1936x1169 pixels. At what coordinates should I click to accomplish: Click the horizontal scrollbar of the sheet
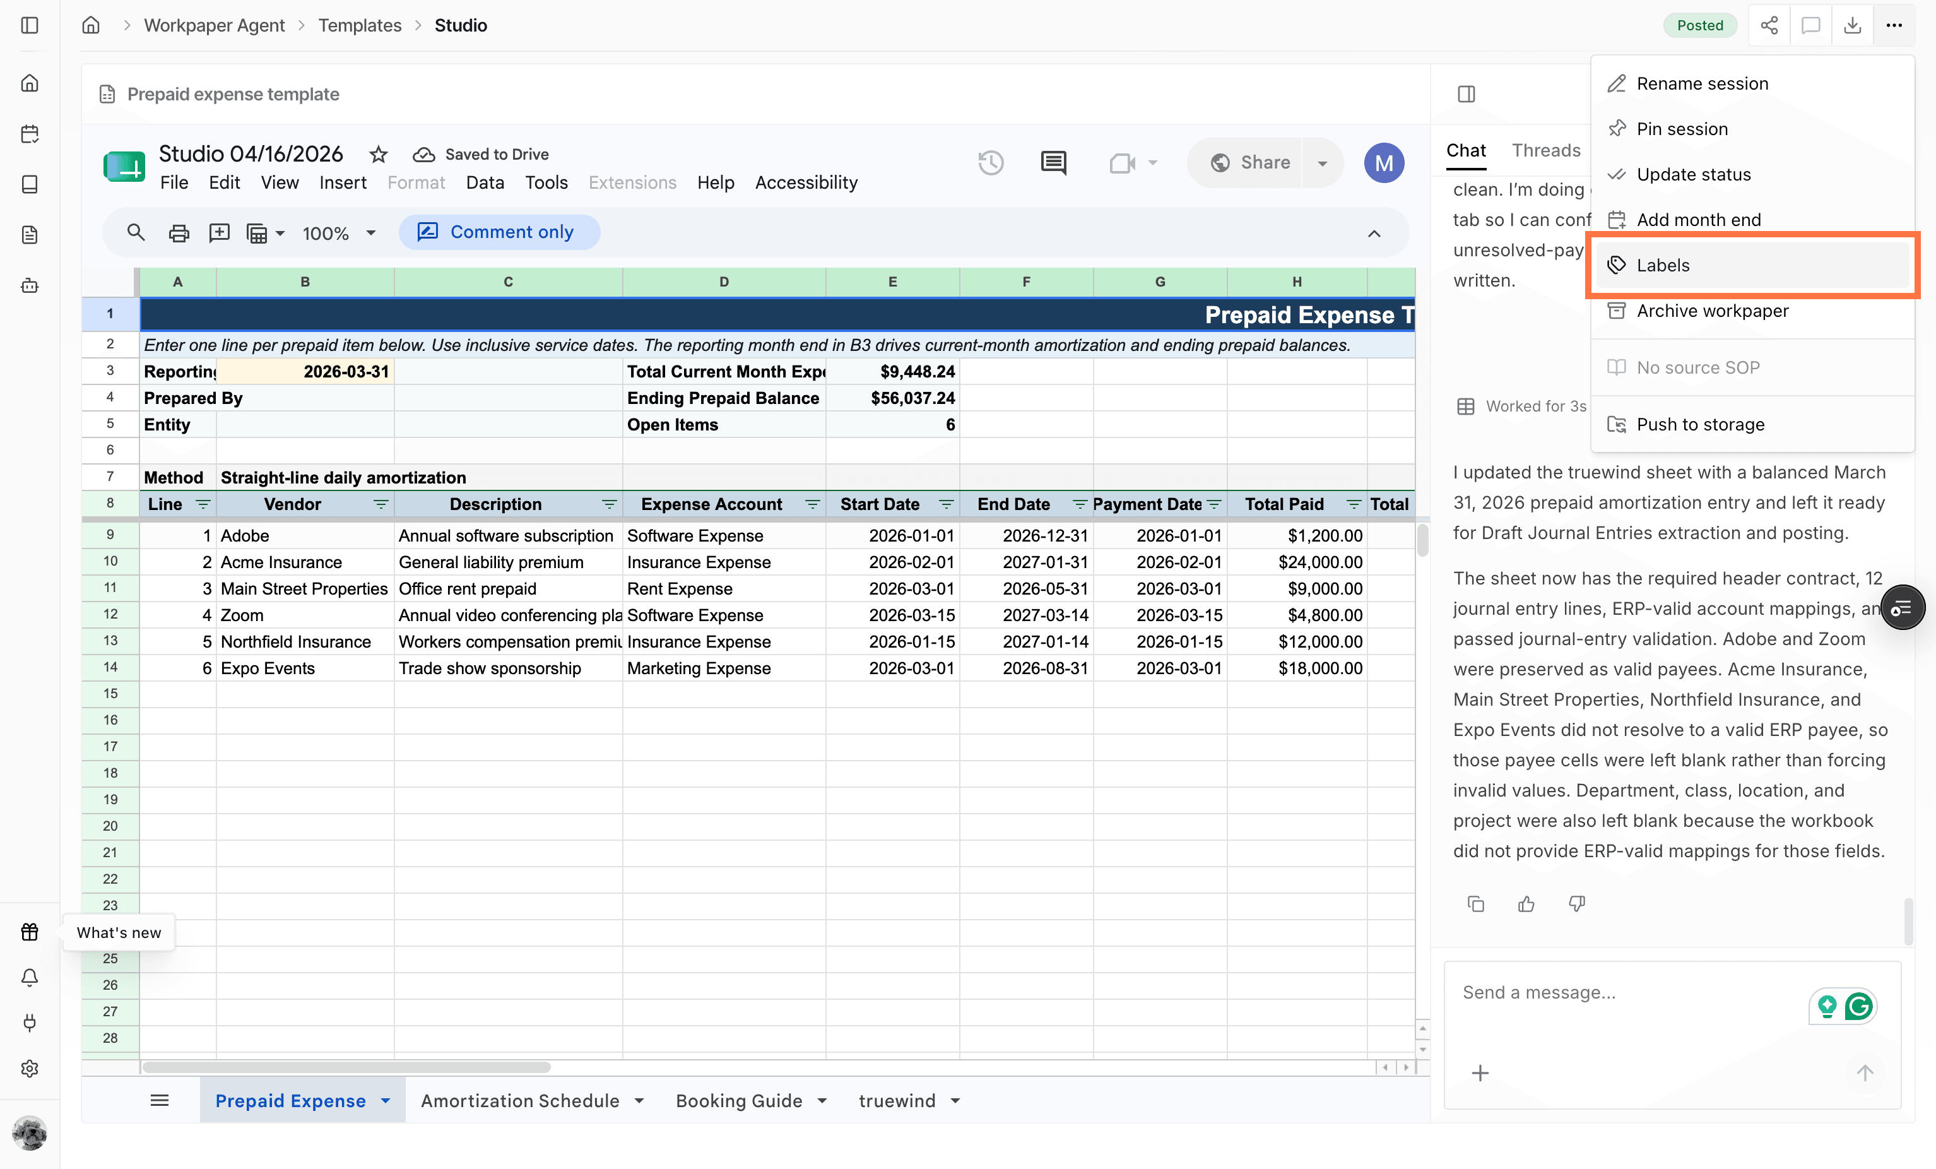pos(346,1067)
